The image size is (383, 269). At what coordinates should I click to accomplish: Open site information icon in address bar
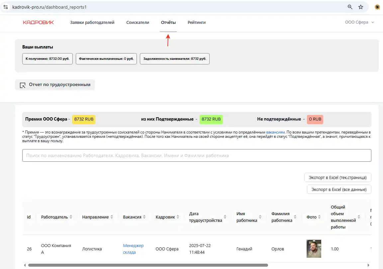coord(6,7)
